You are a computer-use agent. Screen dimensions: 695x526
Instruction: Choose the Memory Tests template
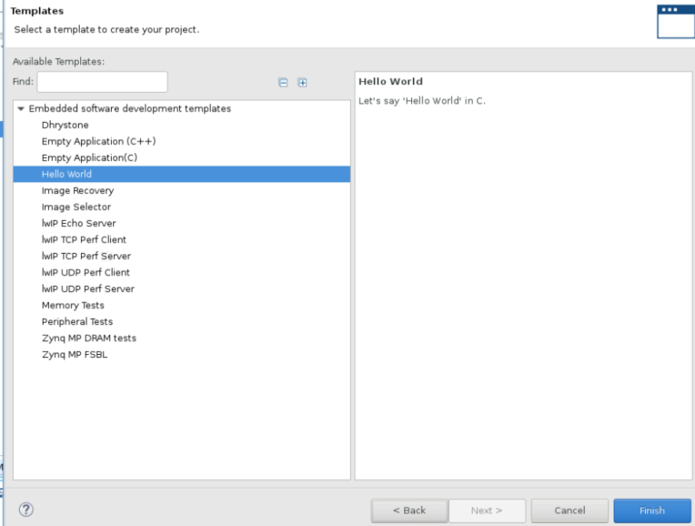click(x=73, y=305)
